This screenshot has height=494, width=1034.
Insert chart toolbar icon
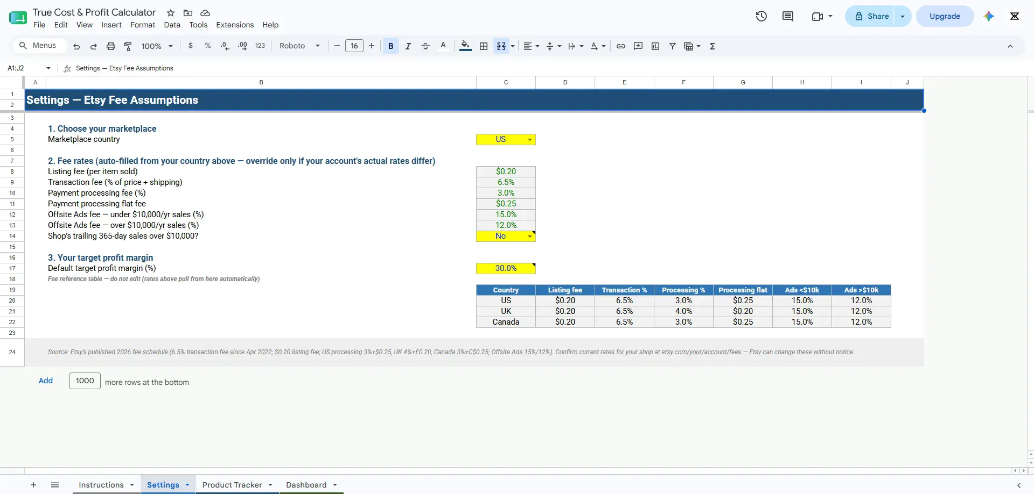pyautogui.click(x=655, y=46)
